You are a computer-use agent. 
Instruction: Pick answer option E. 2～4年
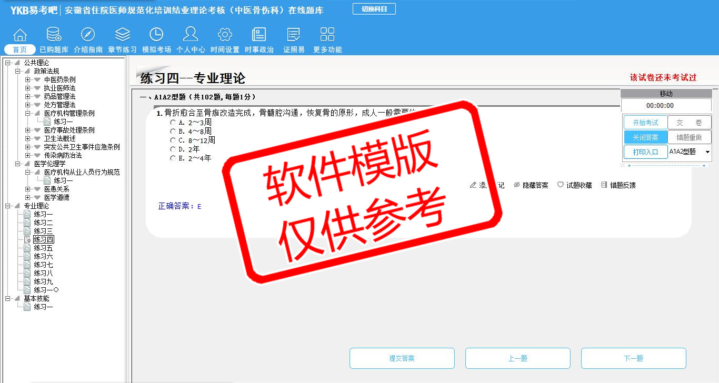[173, 158]
